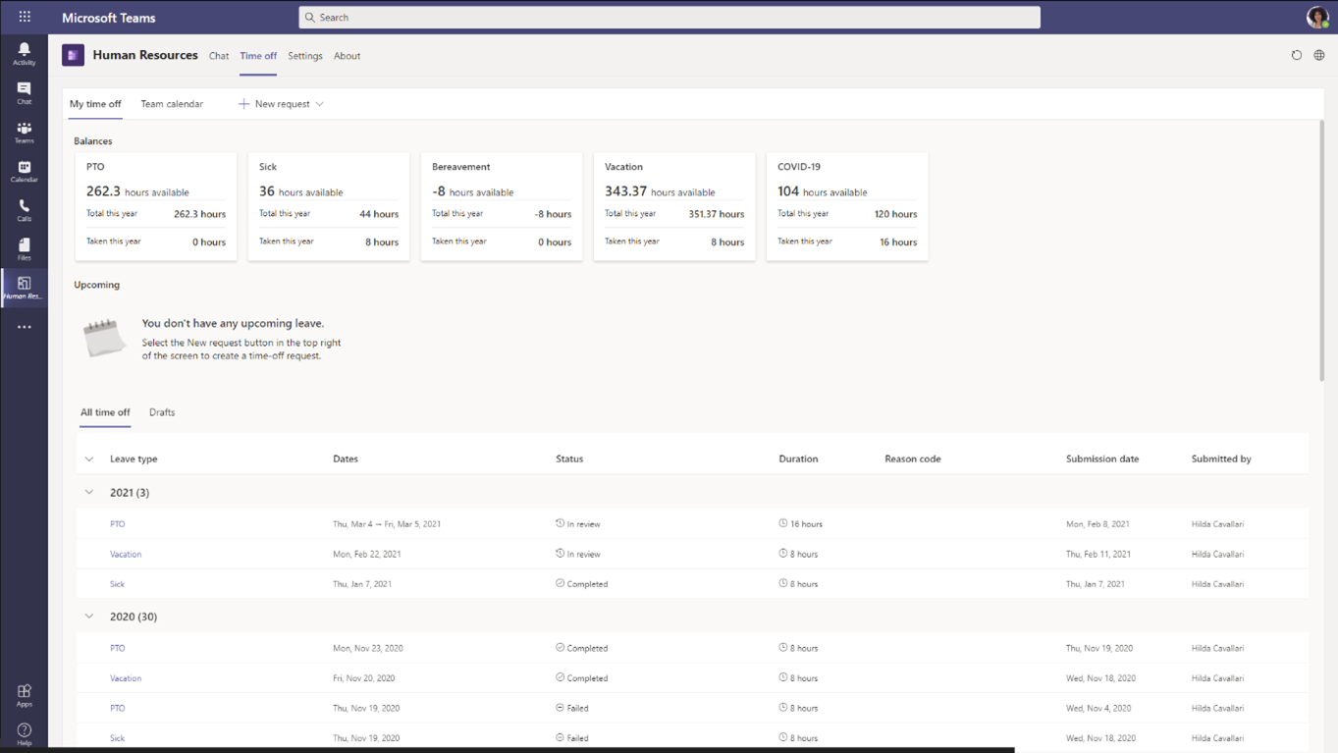Open the PTO request for Mar 4, 2021
This screenshot has width=1338, height=753.
(x=118, y=524)
